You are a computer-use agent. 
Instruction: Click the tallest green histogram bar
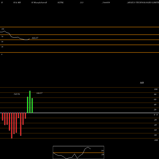coord(30,102)
